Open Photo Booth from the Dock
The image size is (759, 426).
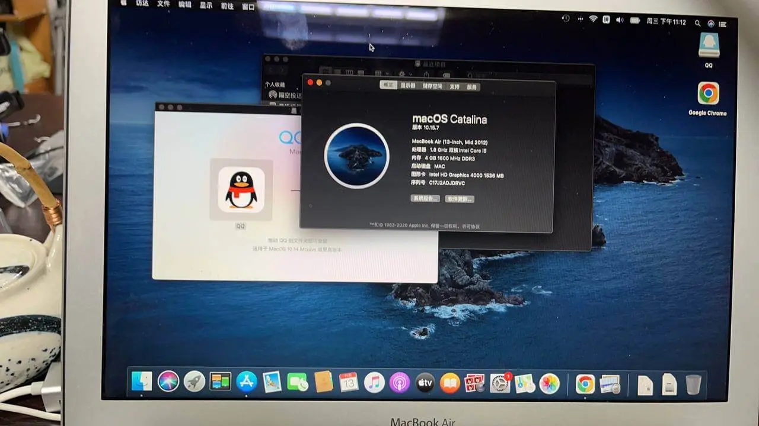(475, 384)
